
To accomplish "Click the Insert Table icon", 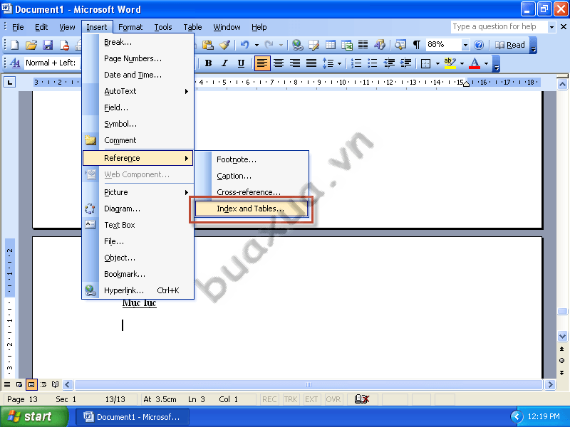I will 331,45.
